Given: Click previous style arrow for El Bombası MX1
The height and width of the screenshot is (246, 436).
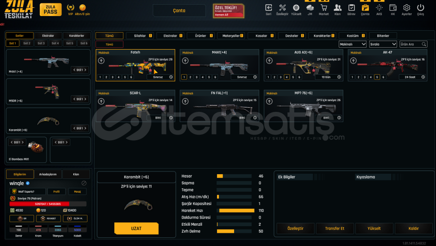Looking at the screenshot, I should (12, 143).
